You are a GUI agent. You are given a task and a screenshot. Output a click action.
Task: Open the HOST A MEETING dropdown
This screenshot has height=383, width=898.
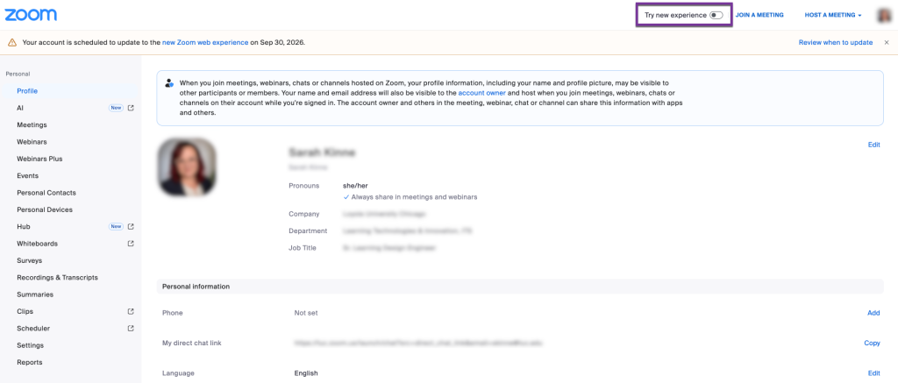(833, 15)
